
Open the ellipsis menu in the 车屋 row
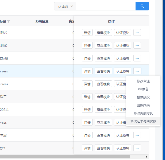click(x=137, y=135)
